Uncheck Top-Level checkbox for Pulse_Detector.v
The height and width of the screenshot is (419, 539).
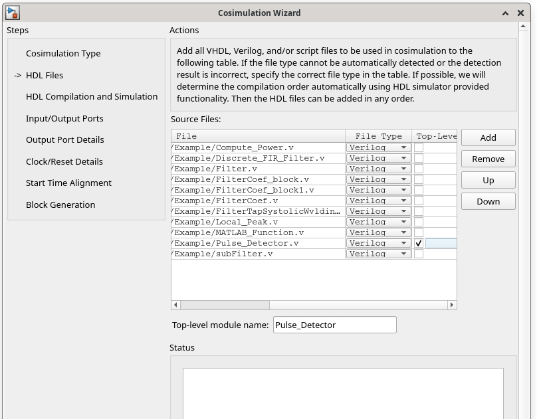tap(419, 243)
